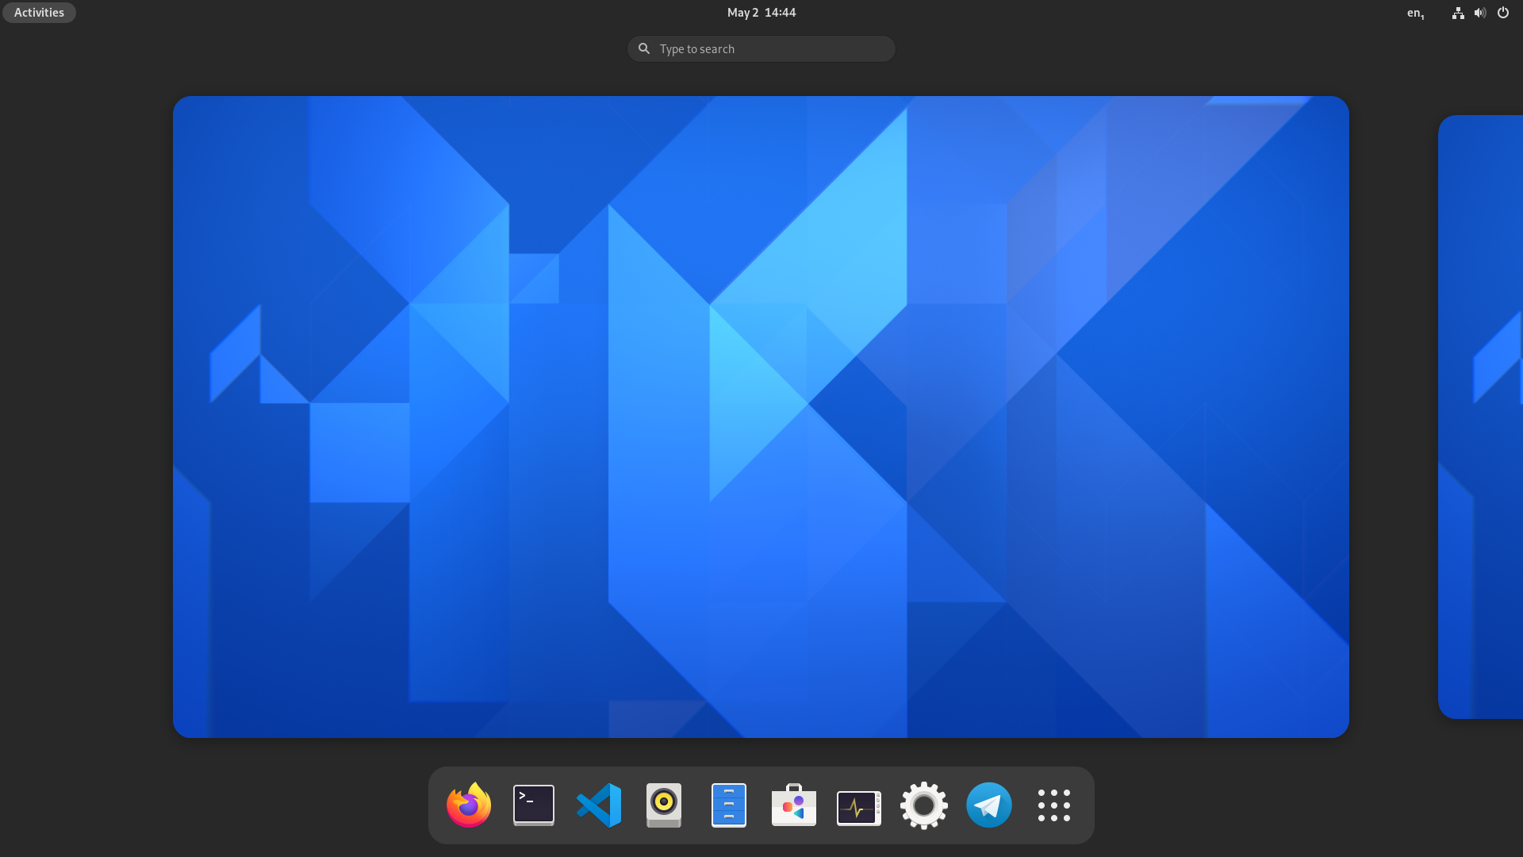Open the clock and calendar menu

[761, 13]
